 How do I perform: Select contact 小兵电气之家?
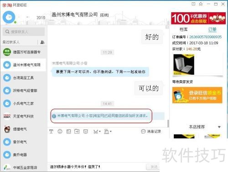23,103
